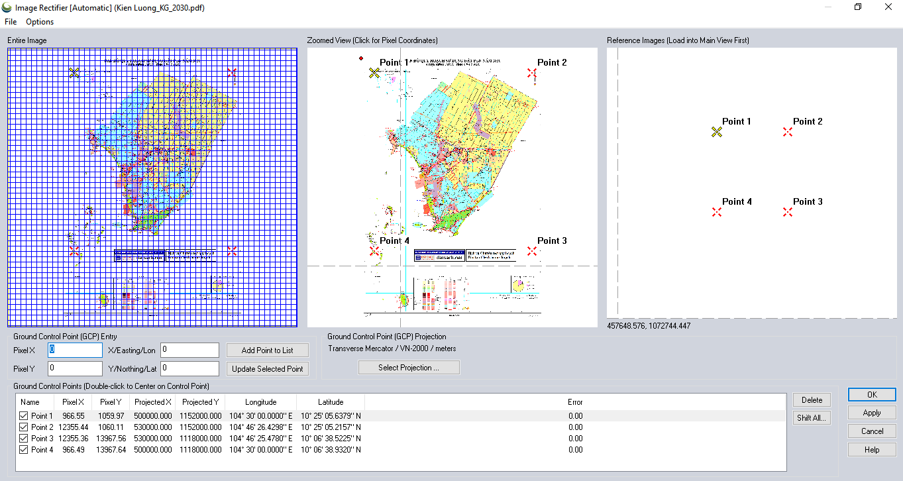The image size is (903, 481).
Task: Click Add Point to List button
Action: tap(267, 350)
